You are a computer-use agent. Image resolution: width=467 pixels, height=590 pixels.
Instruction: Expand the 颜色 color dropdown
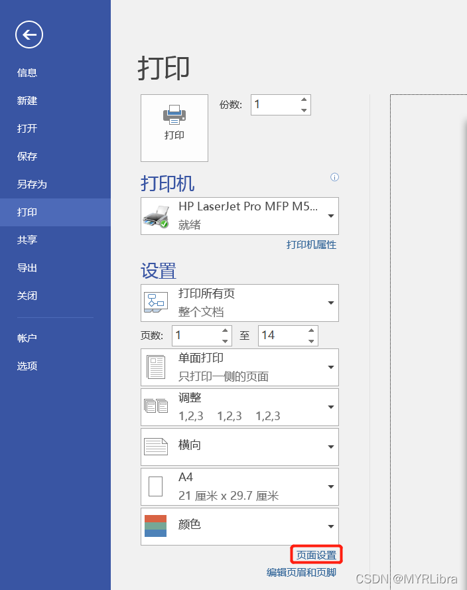click(240, 527)
